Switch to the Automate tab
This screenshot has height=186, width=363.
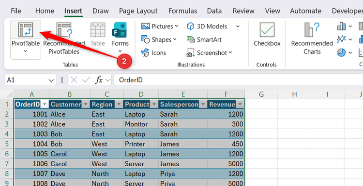(305, 11)
